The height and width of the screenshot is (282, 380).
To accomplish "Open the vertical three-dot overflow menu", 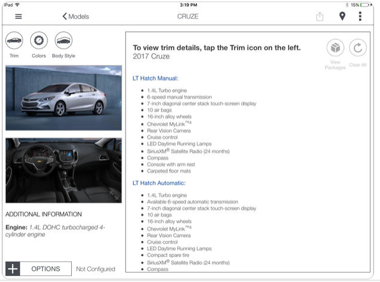I will pyautogui.click(x=360, y=16).
